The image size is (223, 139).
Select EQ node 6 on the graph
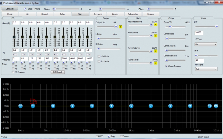click(x=131, y=106)
